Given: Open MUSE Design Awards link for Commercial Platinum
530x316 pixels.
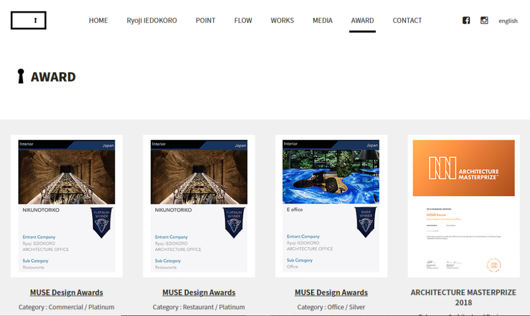Looking at the screenshot, I should coord(67,292).
